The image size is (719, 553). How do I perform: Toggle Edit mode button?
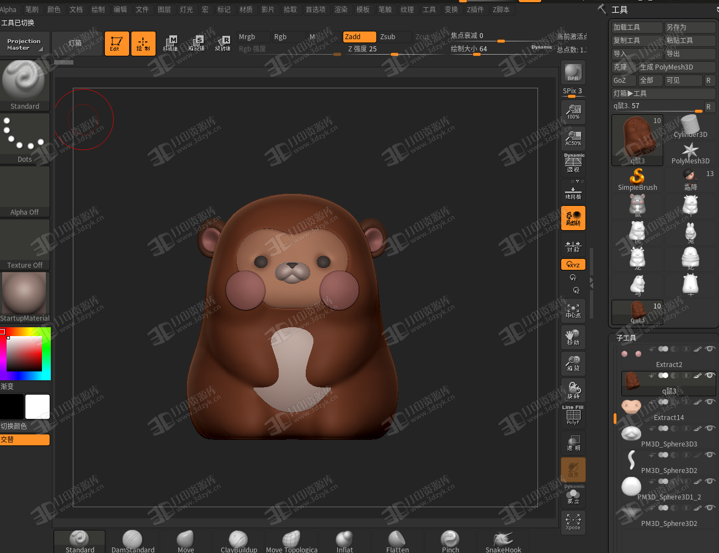click(116, 44)
